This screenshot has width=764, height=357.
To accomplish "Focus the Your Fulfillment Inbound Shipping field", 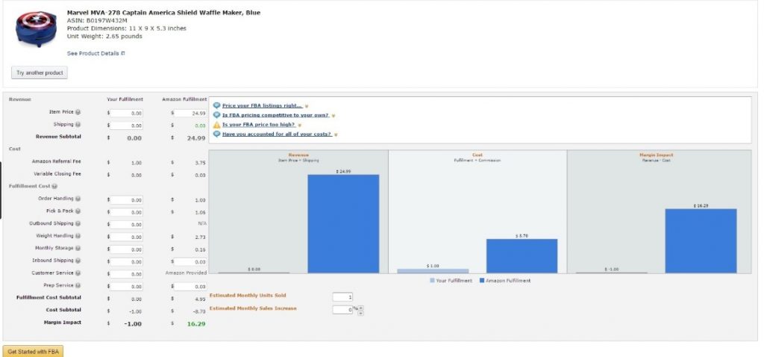I will point(126,262).
